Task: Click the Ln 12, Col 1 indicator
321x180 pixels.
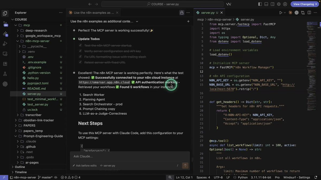Action: coord(184,177)
